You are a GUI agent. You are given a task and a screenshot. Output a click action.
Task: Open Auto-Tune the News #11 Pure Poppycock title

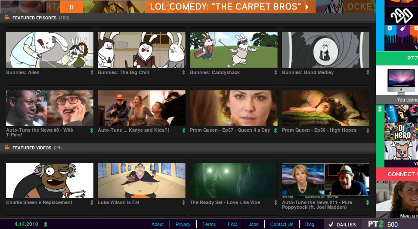point(317,205)
